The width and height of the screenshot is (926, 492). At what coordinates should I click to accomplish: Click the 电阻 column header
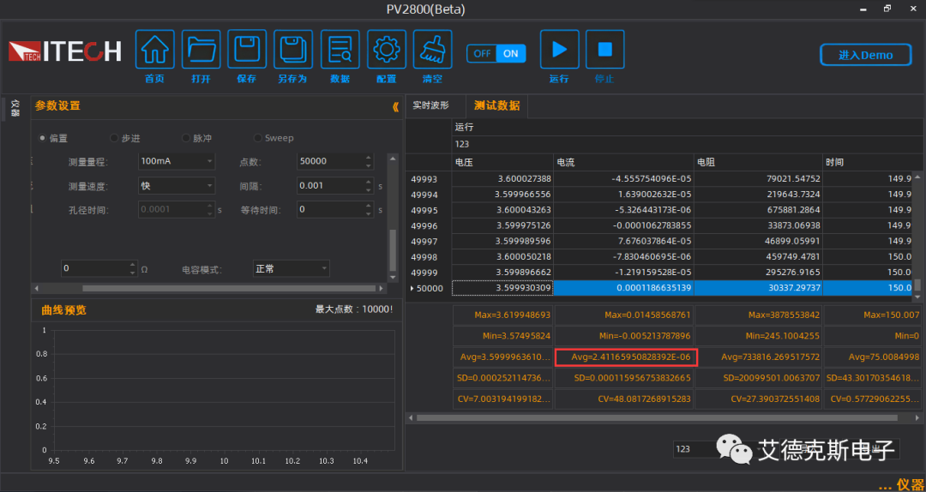[758, 162]
